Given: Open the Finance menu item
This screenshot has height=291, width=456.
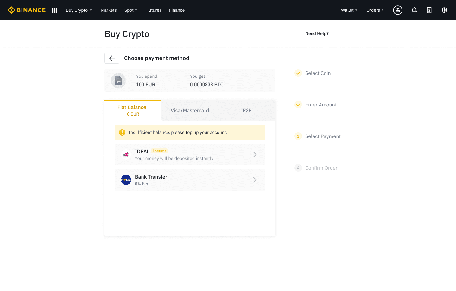Looking at the screenshot, I should (177, 10).
